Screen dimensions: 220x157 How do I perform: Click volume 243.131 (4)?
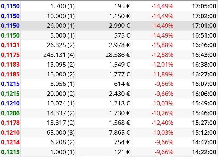[x=59, y=55]
